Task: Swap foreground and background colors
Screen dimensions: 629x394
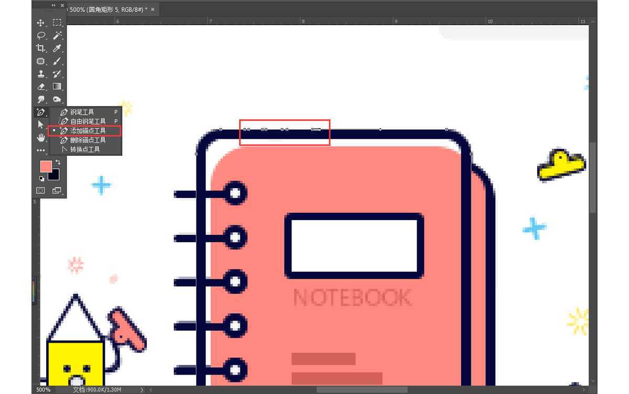Action: (x=58, y=163)
